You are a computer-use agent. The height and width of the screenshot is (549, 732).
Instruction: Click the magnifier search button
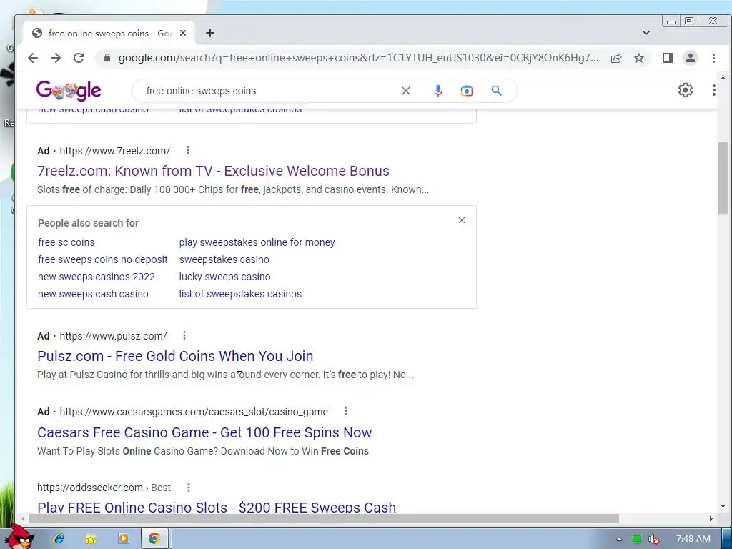click(x=496, y=91)
